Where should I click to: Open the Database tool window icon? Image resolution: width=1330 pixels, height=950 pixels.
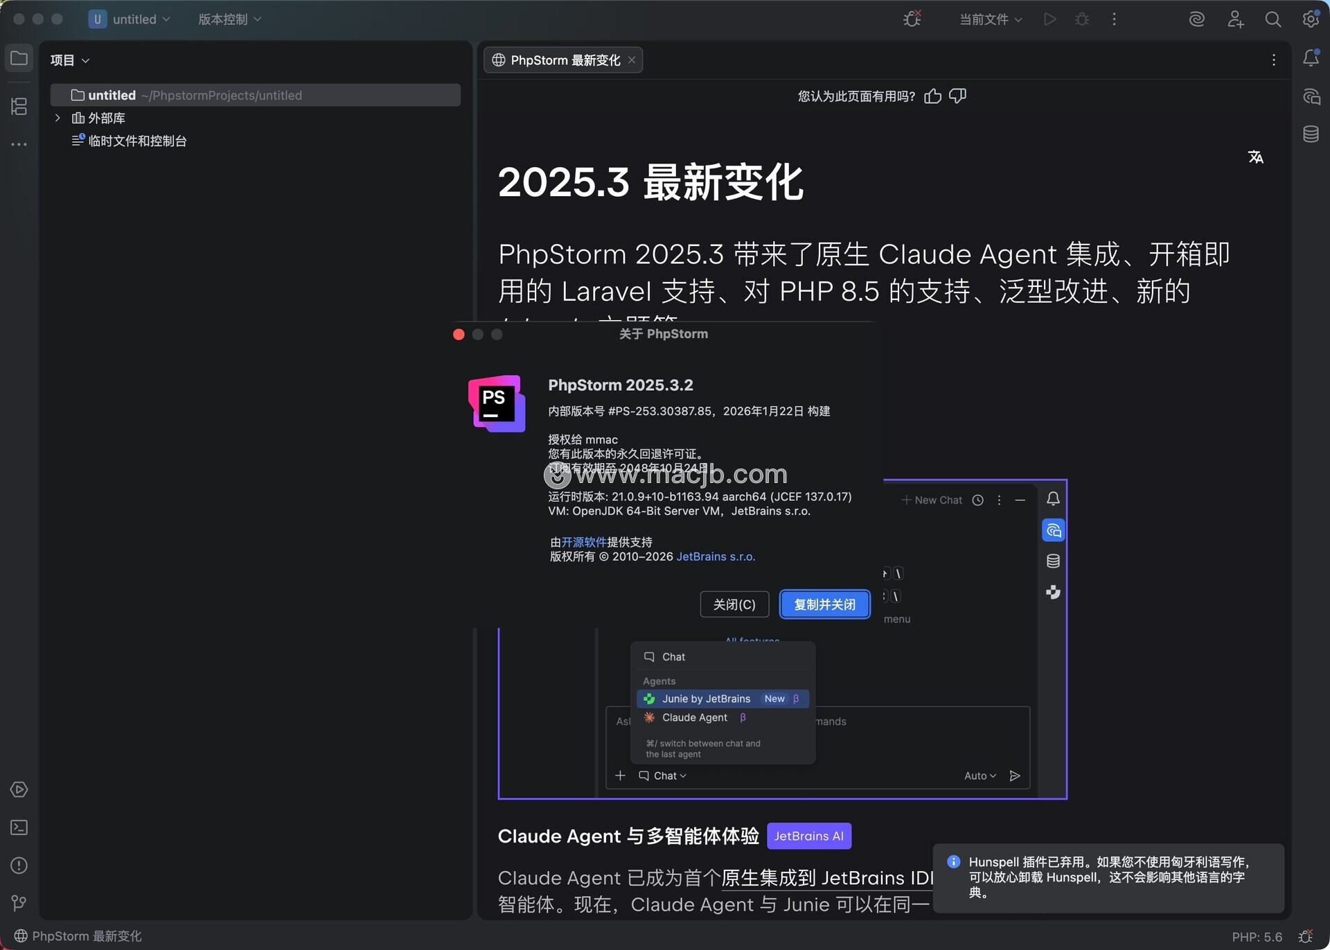1311,134
